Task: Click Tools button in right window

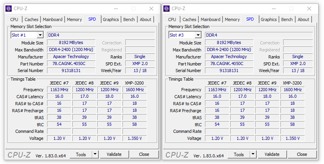Action: 239,155
